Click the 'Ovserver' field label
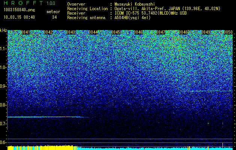Image resolution: width=236 pixels, height=150 pixels. [x=76, y=4]
